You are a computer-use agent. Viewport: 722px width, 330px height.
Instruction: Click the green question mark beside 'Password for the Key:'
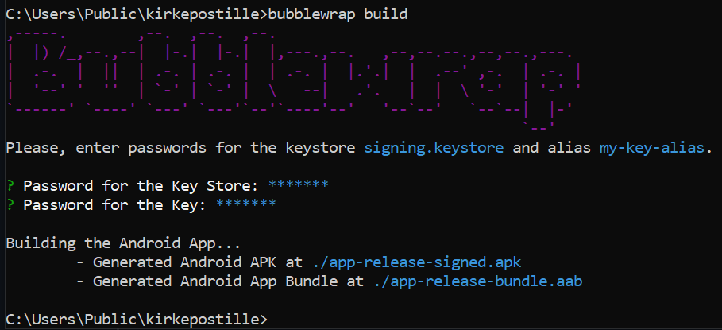pos(10,204)
